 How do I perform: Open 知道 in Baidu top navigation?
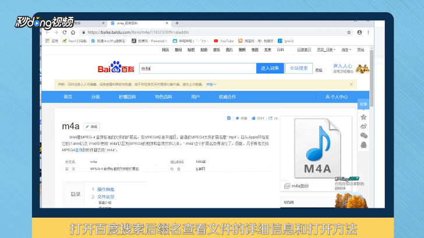click(204, 50)
